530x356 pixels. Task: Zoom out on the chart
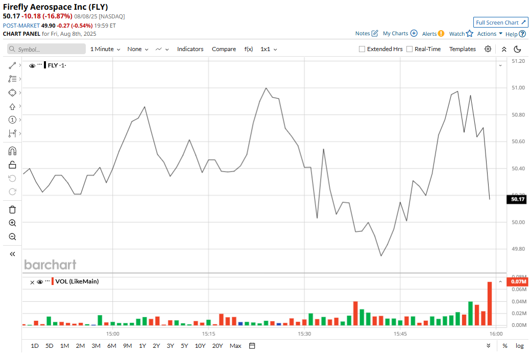(x=12, y=236)
